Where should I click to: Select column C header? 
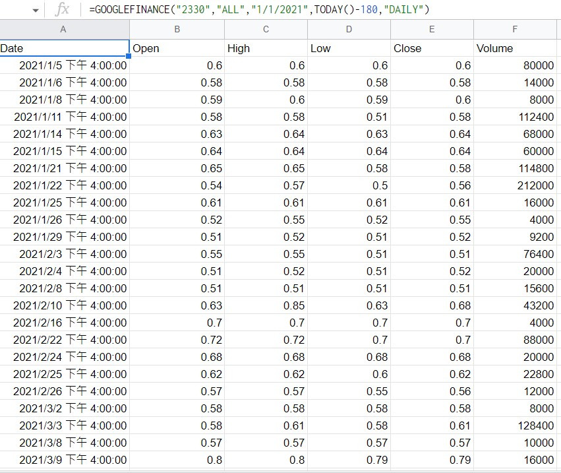pos(266,30)
